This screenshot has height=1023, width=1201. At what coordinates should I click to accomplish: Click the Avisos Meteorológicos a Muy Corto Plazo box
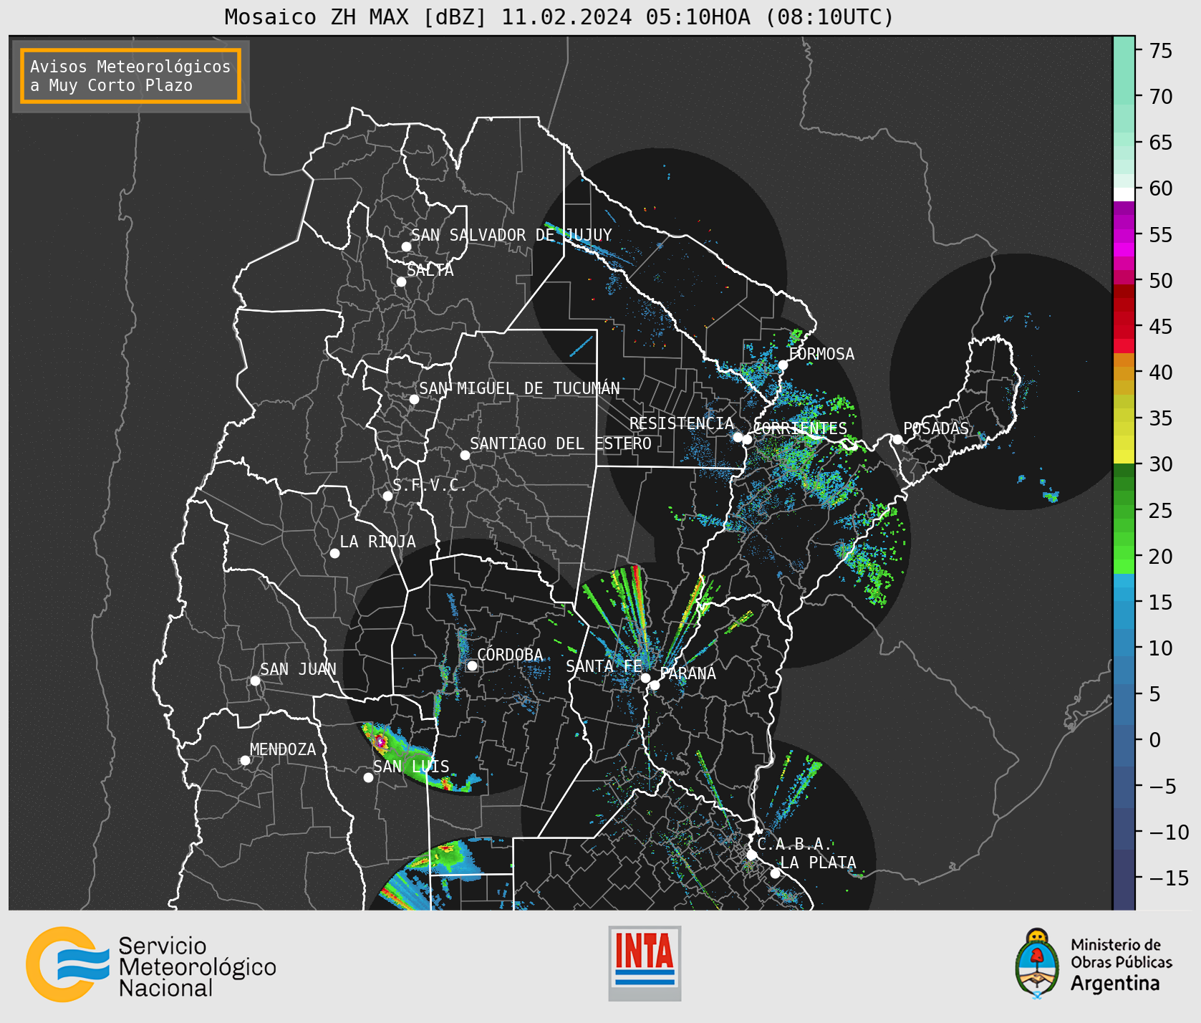[x=130, y=76]
